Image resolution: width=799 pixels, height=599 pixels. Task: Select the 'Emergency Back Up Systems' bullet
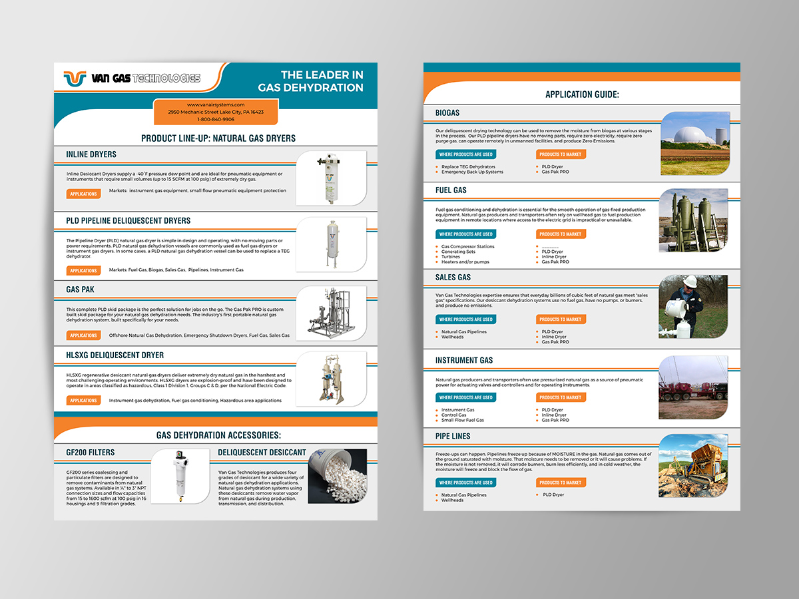[472, 172]
